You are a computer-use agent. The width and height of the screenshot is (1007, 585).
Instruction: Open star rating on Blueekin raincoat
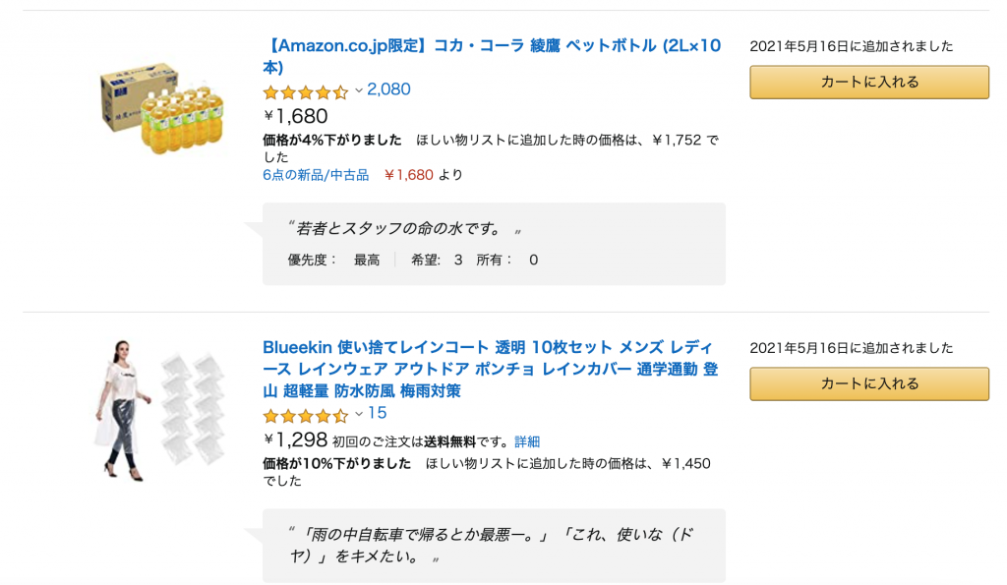click(306, 416)
